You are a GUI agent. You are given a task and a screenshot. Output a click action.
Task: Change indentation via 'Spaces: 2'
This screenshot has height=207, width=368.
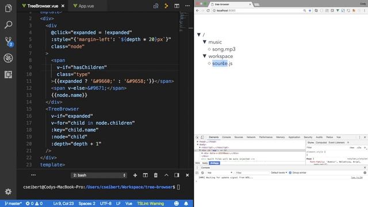pos(87,204)
